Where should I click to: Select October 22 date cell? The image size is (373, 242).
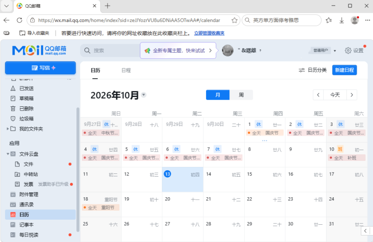(265, 204)
